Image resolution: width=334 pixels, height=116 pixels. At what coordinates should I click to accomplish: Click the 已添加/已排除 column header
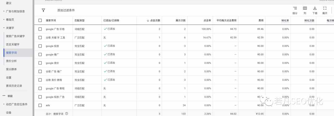pos(111,21)
